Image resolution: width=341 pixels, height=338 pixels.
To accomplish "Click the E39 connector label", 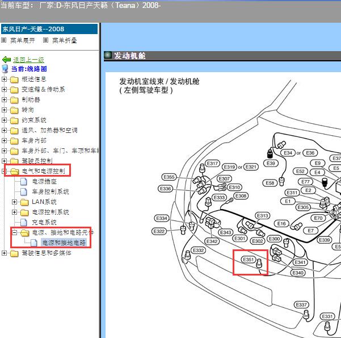I will click(271, 163).
